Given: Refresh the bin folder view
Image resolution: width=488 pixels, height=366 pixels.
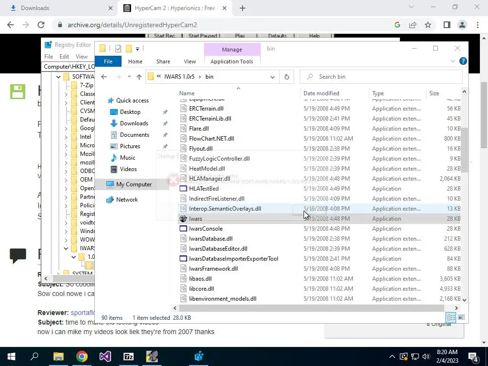Looking at the screenshot, I should click(x=286, y=77).
